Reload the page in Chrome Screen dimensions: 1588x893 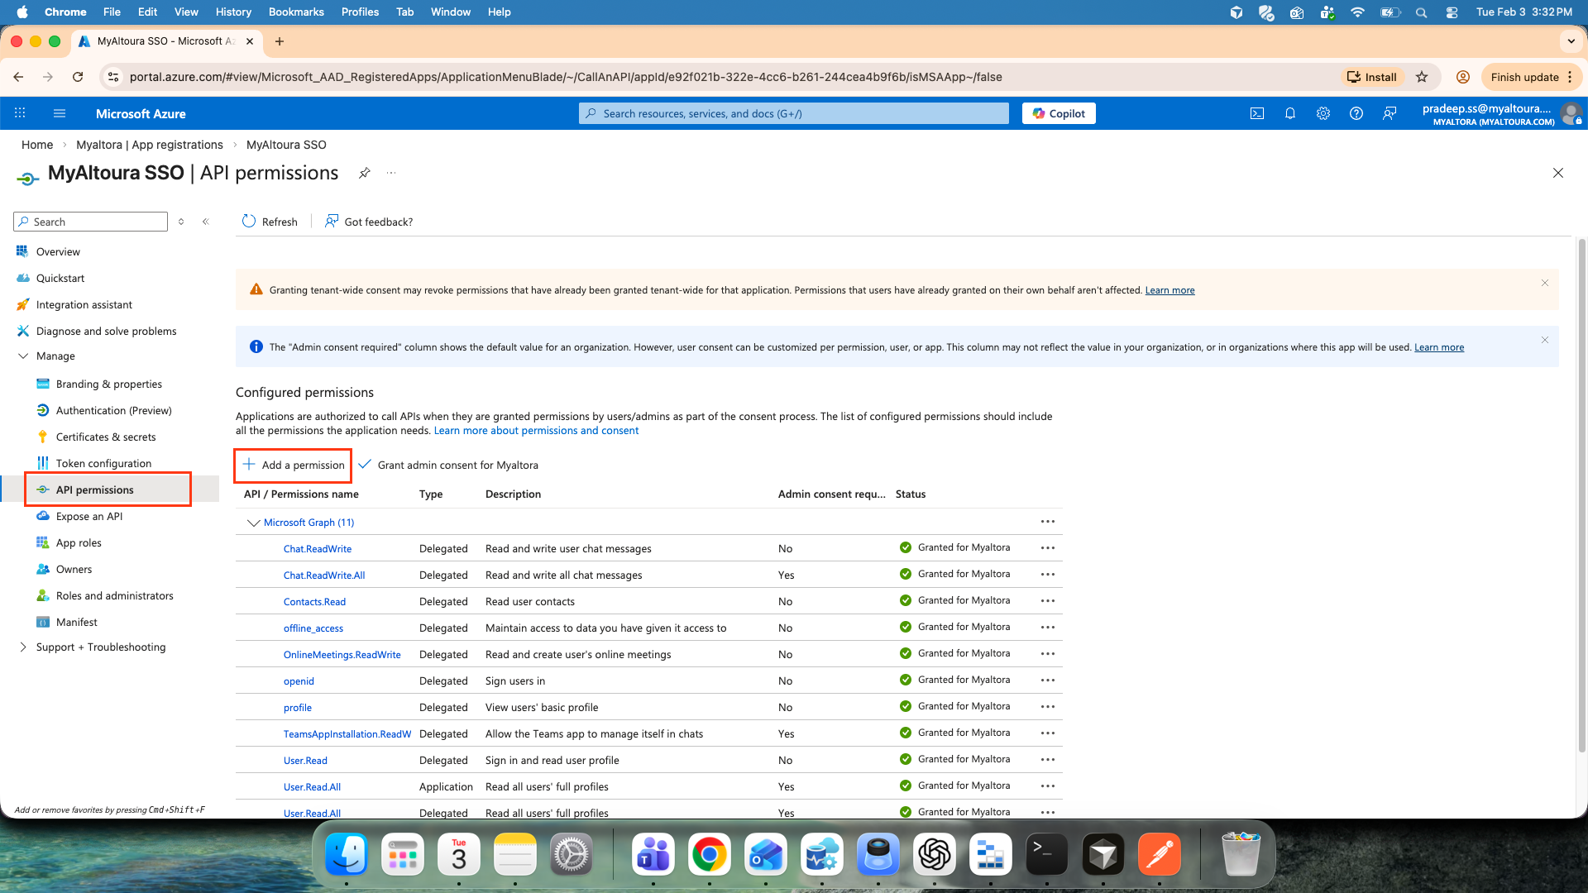pos(78,77)
